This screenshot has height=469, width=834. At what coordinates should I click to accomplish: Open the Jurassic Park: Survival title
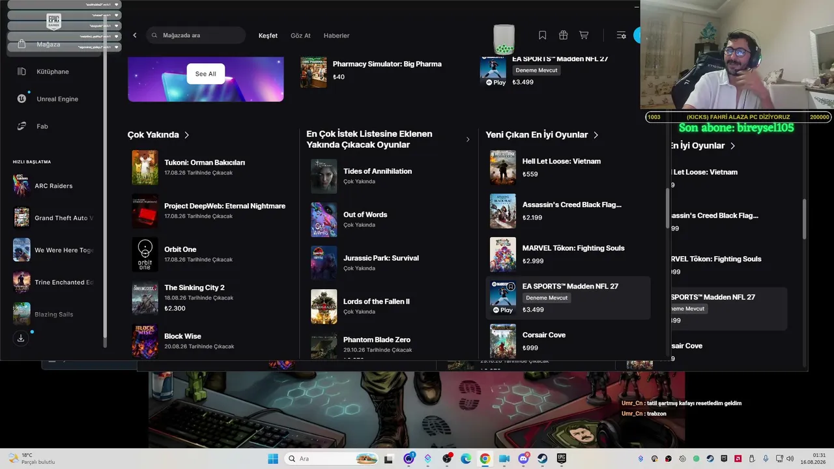tap(381, 258)
